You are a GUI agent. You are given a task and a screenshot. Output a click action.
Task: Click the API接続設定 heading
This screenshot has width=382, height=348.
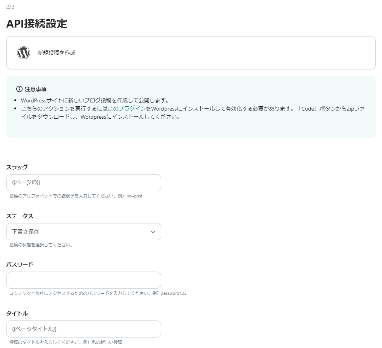37,24
